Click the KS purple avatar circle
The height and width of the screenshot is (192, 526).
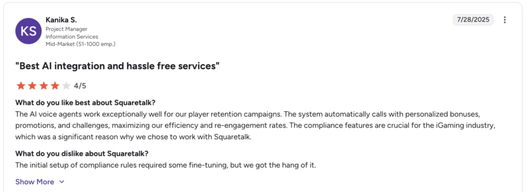[29, 31]
